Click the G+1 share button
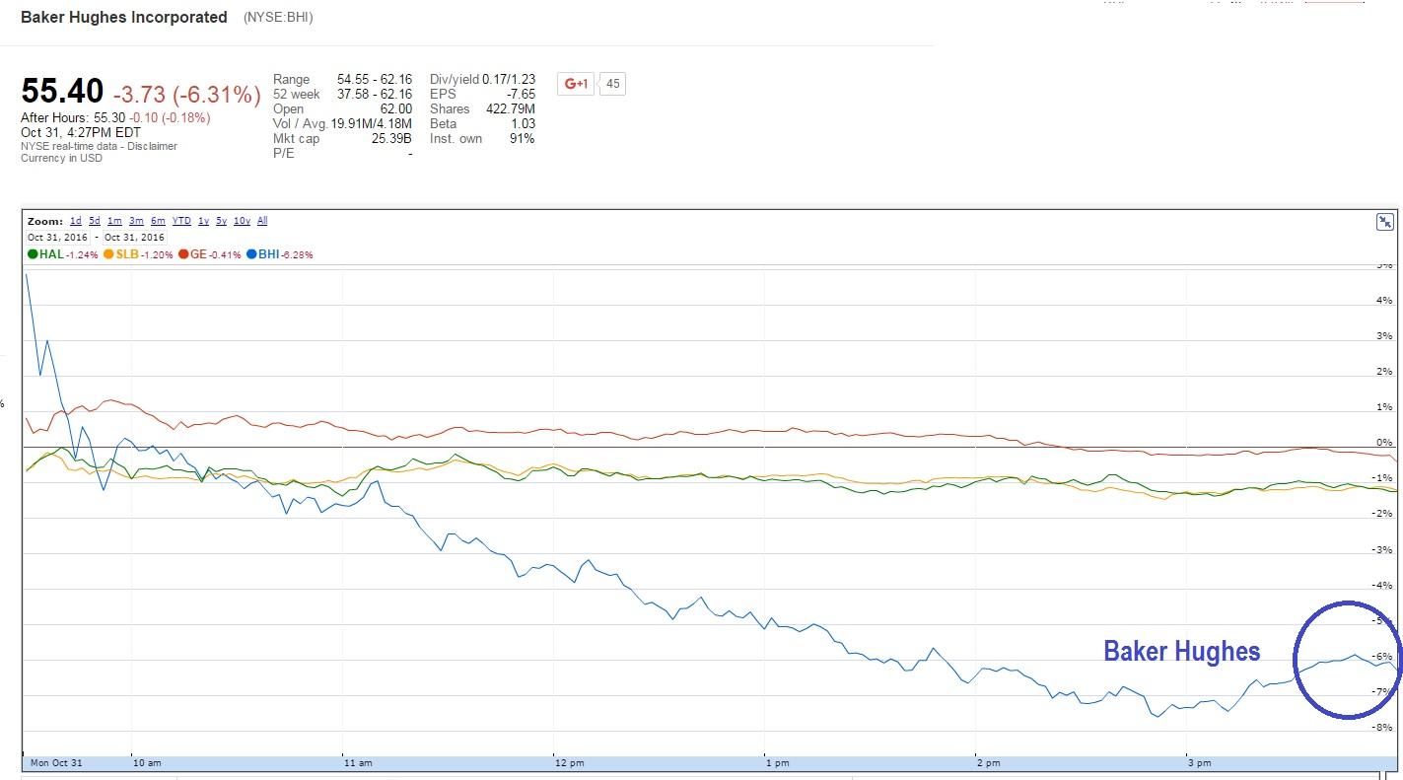This screenshot has width=1403, height=780. click(576, 84)
